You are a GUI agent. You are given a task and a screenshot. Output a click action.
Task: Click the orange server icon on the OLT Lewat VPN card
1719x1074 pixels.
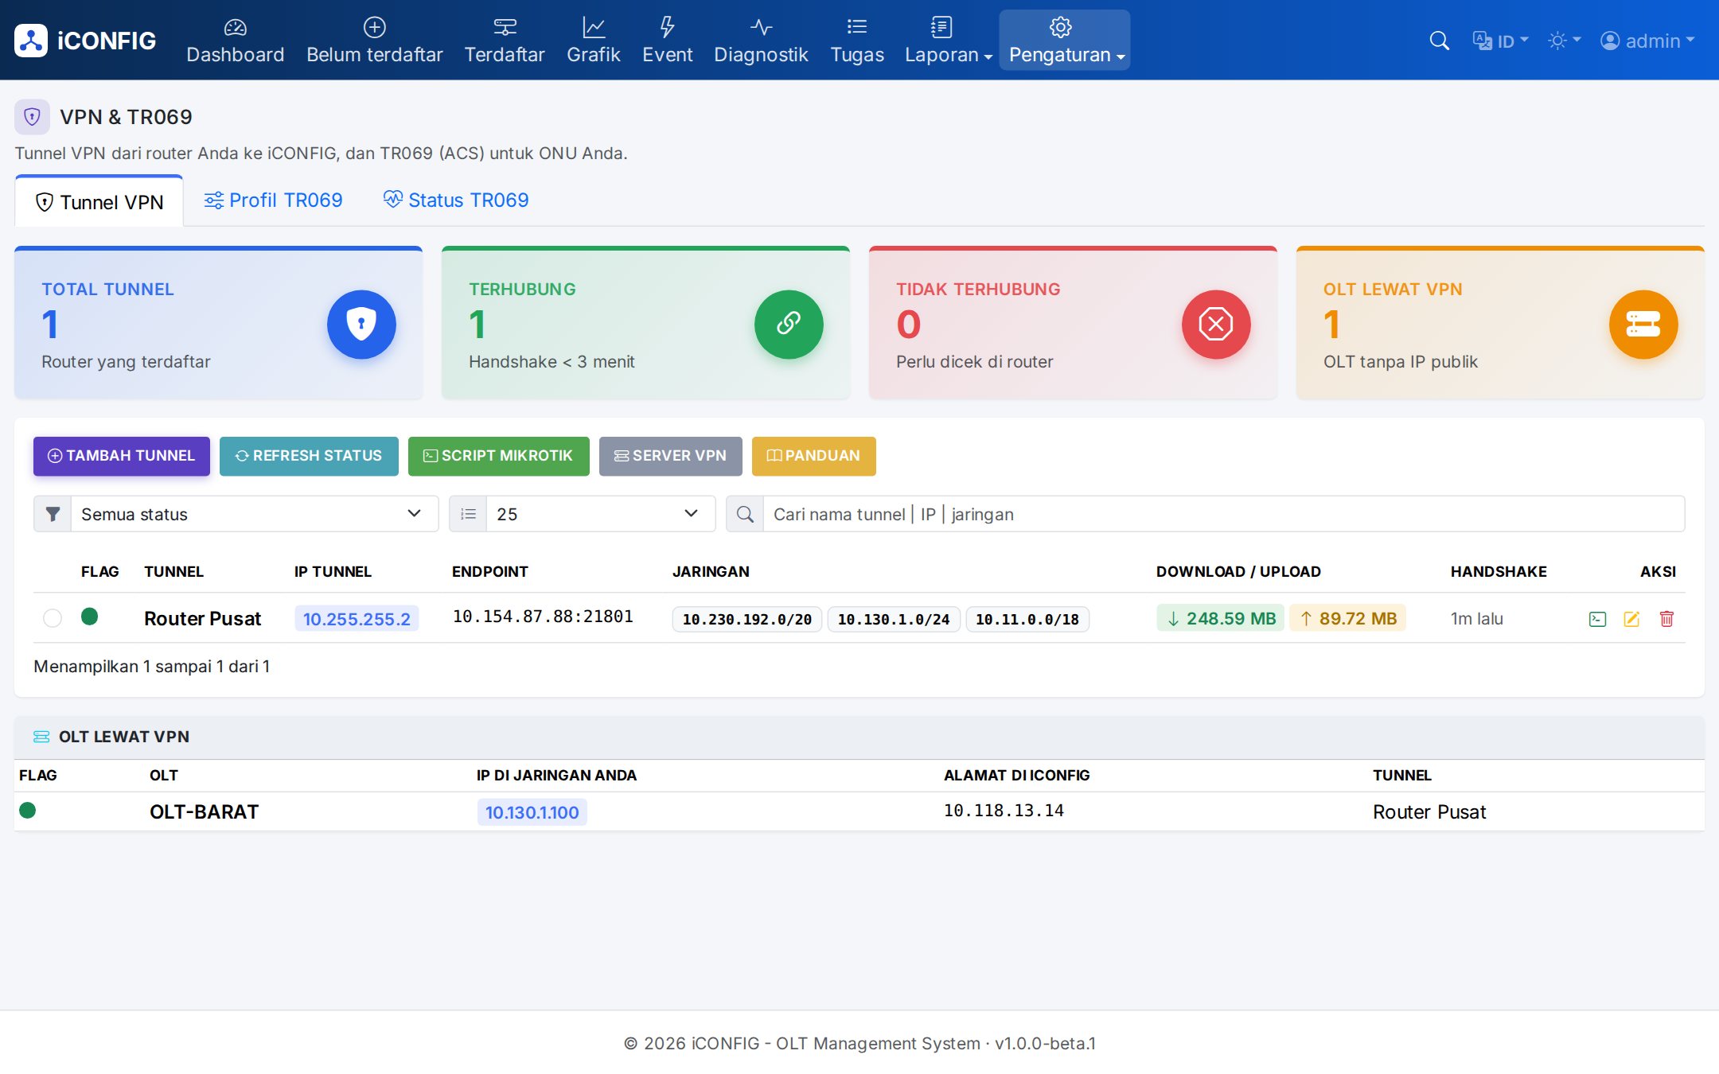[1643, 324]
